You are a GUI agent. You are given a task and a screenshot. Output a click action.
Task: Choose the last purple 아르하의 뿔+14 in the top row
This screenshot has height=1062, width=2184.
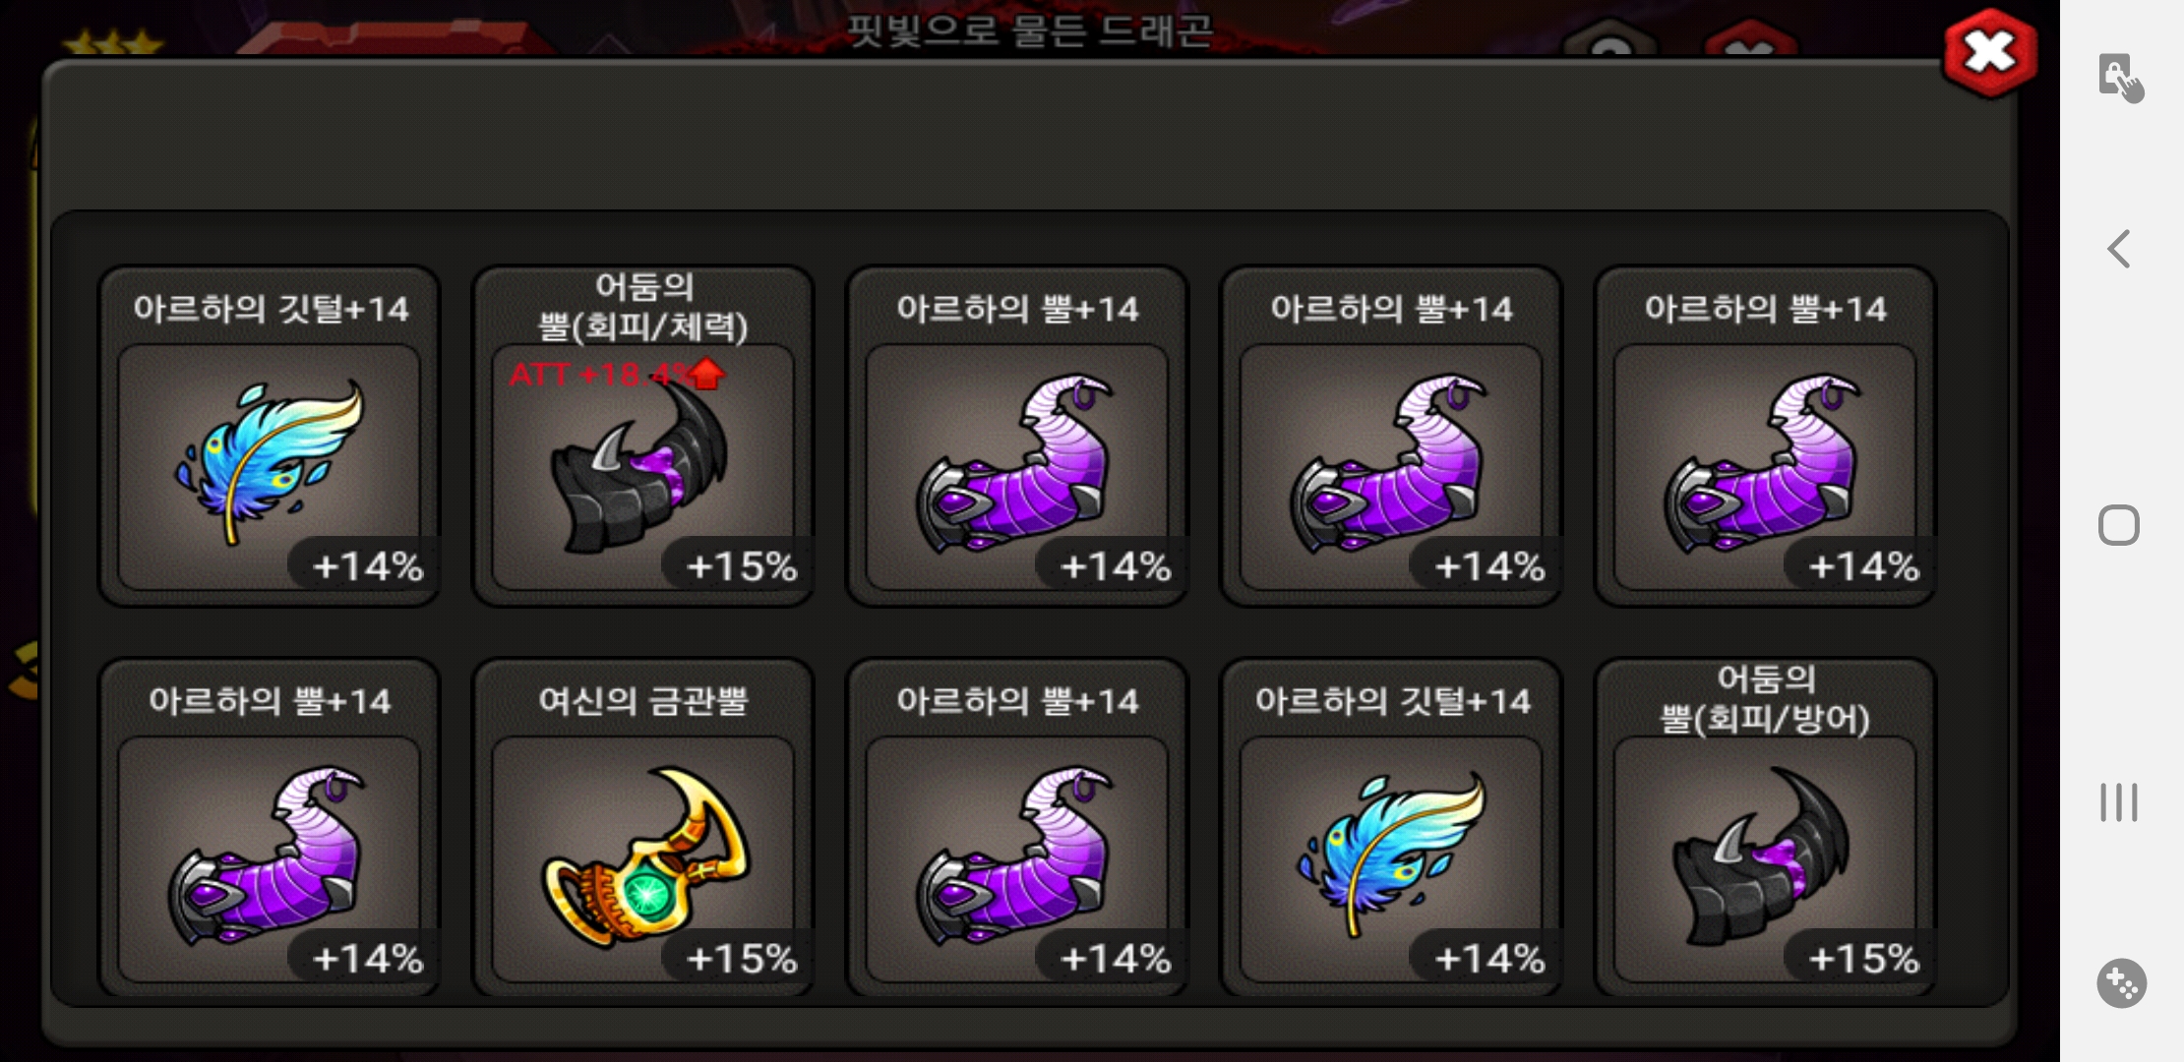(1765, 437)
